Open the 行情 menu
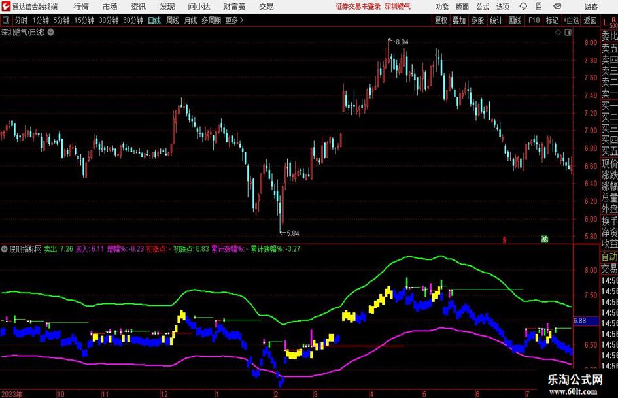Viewport: 618px width, 398px height. tap(81, 7)
